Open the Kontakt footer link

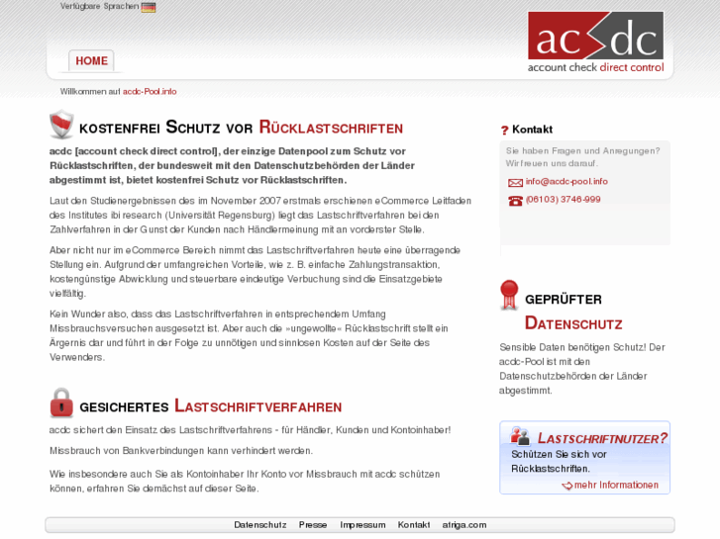pos(414,525)
